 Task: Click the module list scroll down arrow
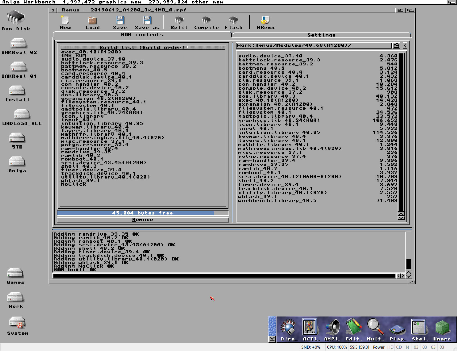[401, 218]
